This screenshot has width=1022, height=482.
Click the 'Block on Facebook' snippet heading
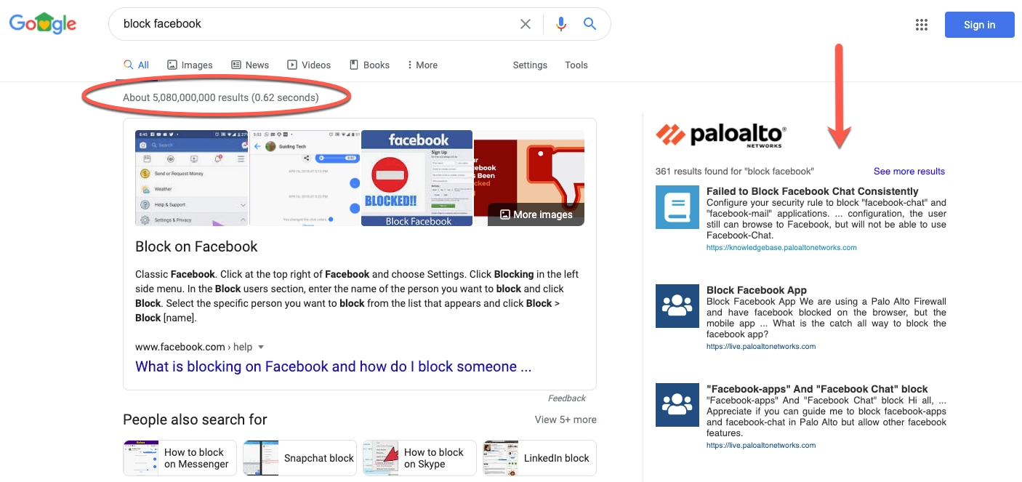tap(196, 246)
